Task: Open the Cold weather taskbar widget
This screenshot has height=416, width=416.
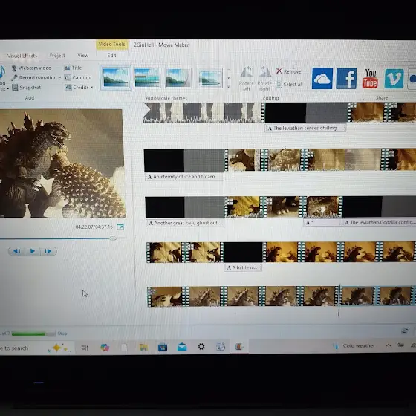Action: pyautogui.click(x=354, y=346)
